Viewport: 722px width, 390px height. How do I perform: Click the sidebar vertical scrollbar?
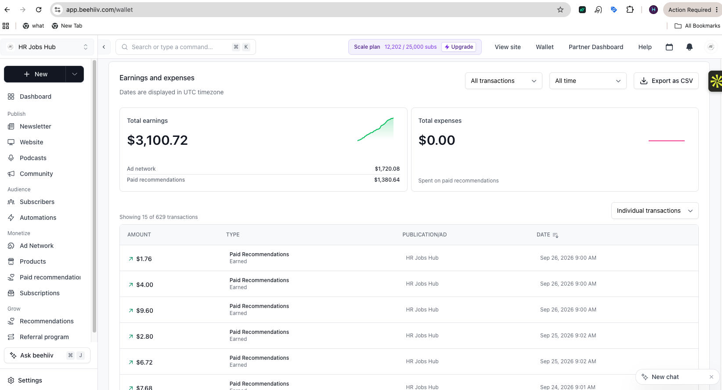pyautogui.click(x=94, y=197)
